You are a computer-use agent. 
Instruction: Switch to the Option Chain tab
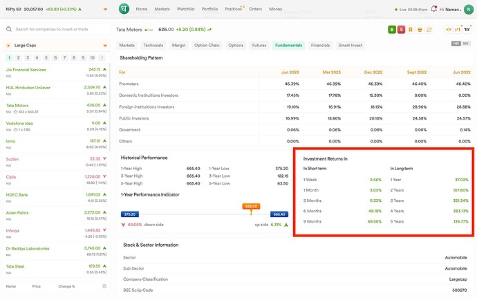[x=207, y=46]
